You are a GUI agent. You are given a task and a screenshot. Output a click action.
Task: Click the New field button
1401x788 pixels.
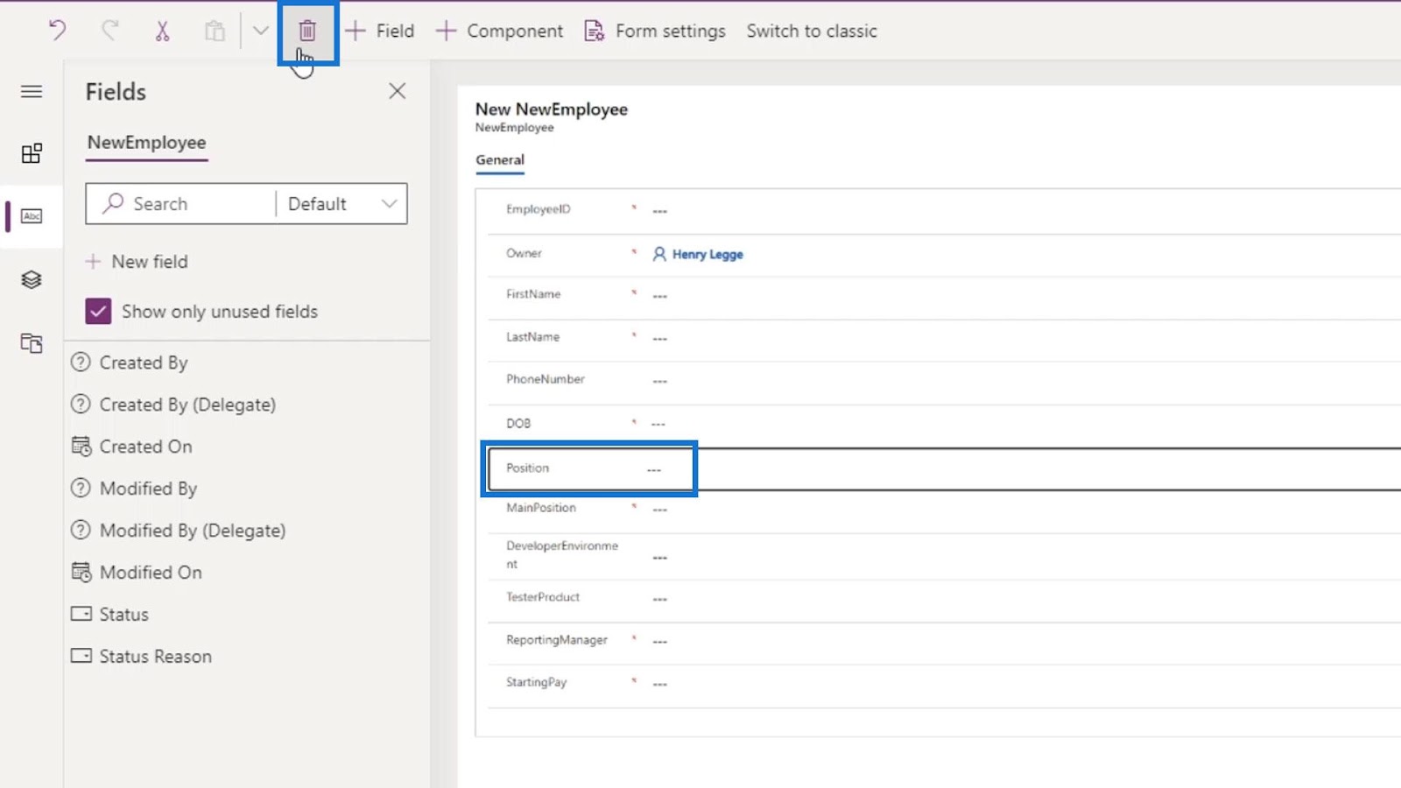point(137,262)
